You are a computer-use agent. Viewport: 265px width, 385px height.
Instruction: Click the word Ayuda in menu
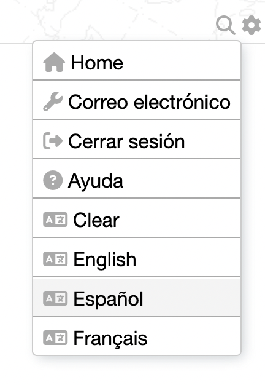point(96,181)
